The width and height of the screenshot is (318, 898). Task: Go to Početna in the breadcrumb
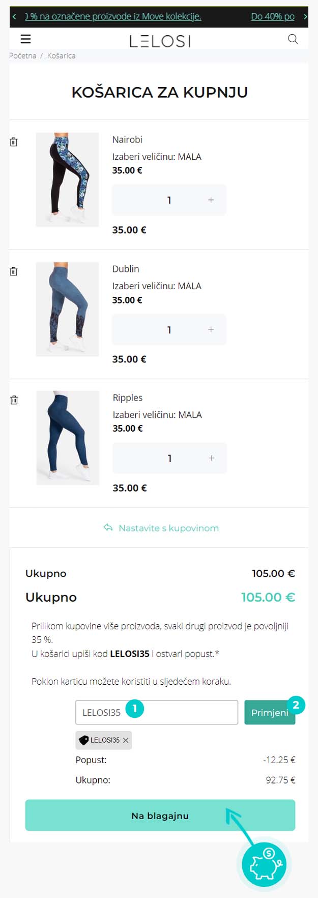tap(23, 55)
